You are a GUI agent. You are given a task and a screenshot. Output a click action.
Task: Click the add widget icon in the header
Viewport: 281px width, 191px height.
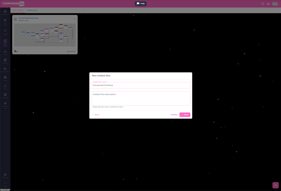tap(263, 4)
